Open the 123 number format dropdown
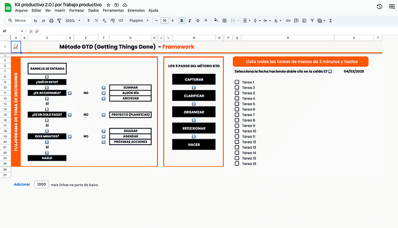This screenshot has width=398, height=228. click(x=121, y=20)
